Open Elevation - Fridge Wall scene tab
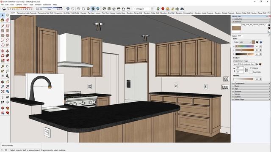The height and width of the screenshot is (152, 271). [151, 13]
